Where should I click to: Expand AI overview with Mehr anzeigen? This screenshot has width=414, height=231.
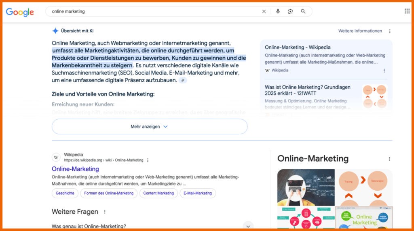(x=150, y=127)
